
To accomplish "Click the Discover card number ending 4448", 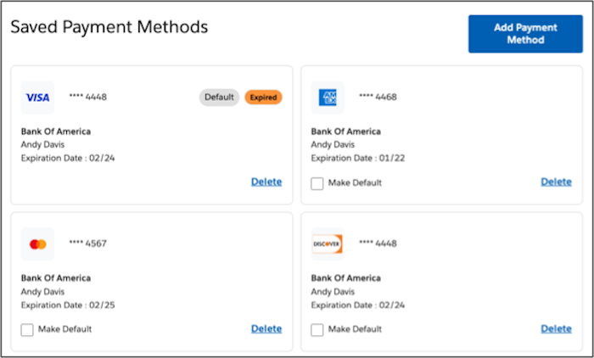I will (x=378, y=244).
